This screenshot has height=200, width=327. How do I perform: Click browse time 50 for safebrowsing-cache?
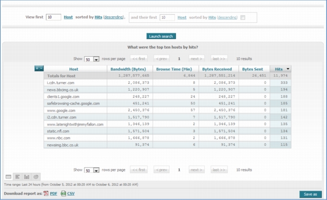point(193,103)
